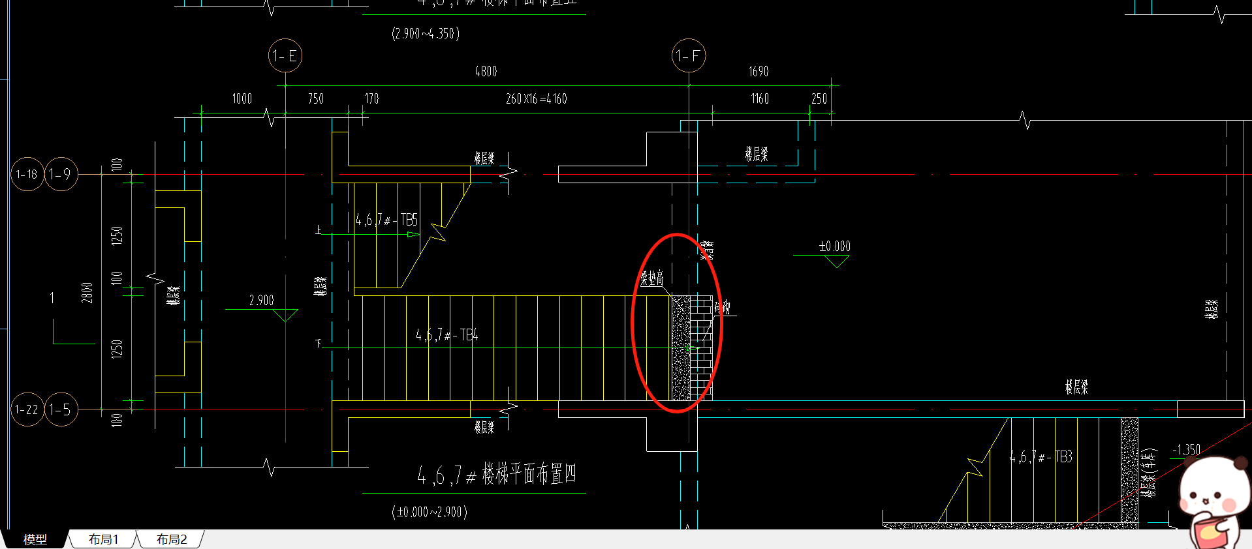Click the 2800 vertical dimension text
Image resolution: width=1252 pixels, height=549 pixels.
87,293
